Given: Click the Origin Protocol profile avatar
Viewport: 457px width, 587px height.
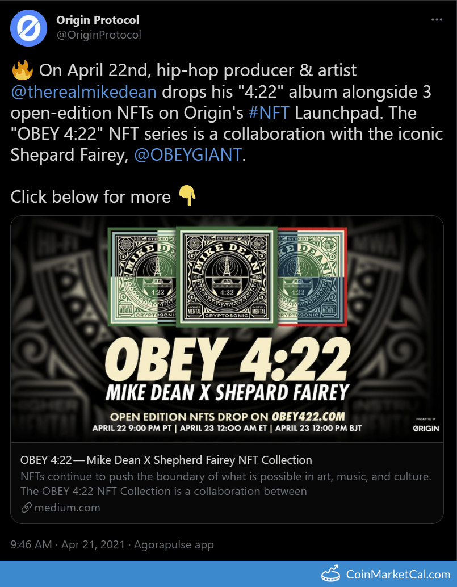Looking at the screenshot, I should pyautogui.click(x=28, y=28).
